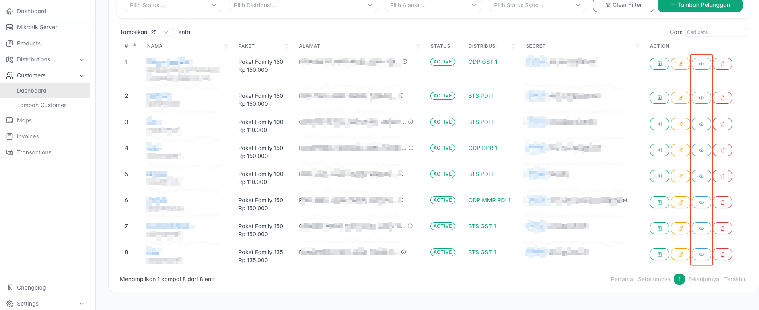Click the invoice icon for row 1
The image size is (759, 310).
click(x=659, y=64)
